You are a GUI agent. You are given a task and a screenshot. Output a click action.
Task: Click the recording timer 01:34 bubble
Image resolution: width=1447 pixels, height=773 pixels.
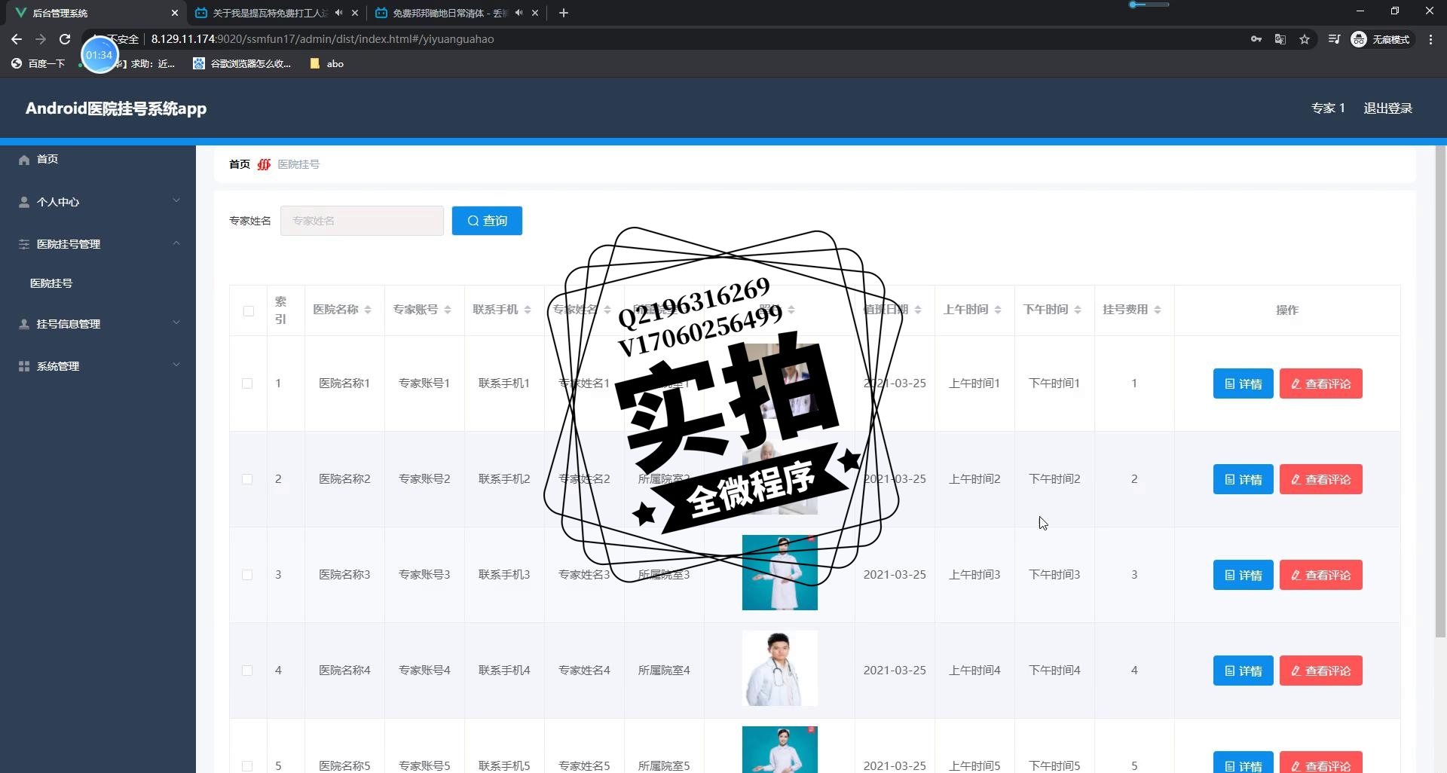99,55
